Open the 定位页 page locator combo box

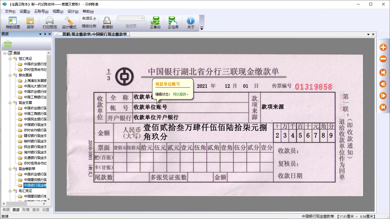point(131,18)
